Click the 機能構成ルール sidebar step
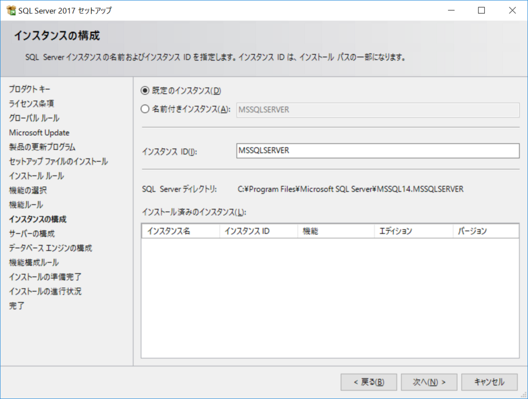Image resolution: width=528 pixels, height=399 pixels. tap(34, 263)
